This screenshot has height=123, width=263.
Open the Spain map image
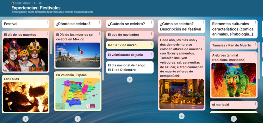[x=78, y=94]
